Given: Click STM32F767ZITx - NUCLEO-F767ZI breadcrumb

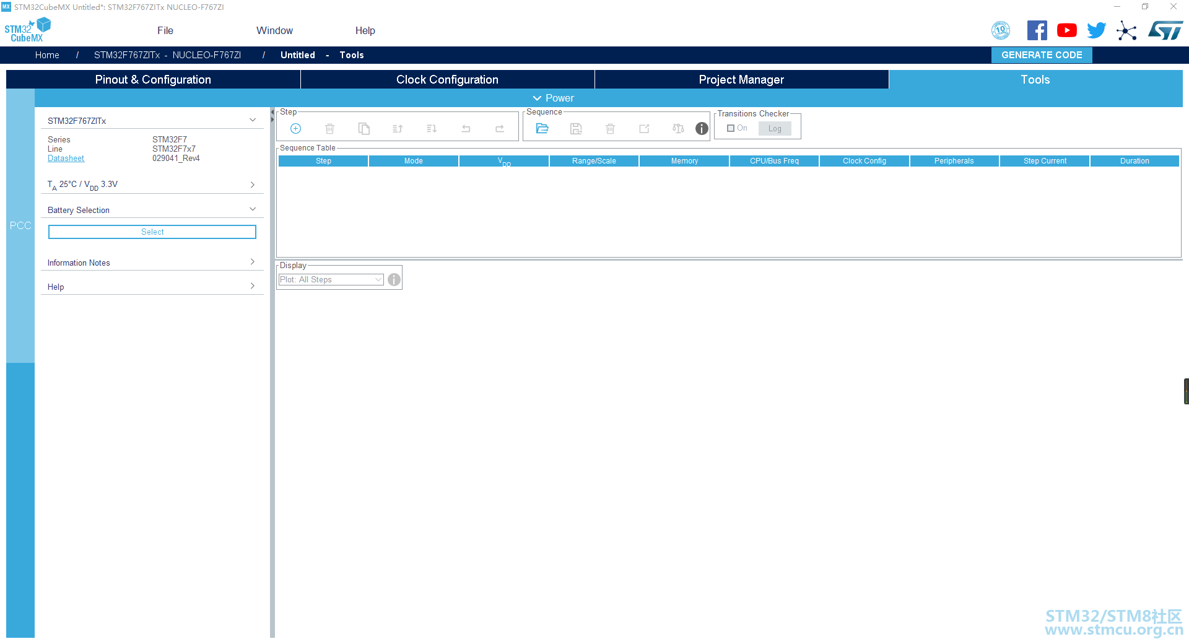Looking at the screenshot, I should pyautogui.click(x=167, y=55).
